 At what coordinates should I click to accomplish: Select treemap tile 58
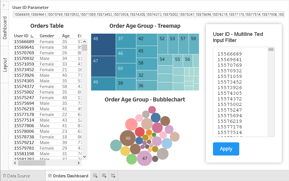pyautogui.click(x=147, y=64)
